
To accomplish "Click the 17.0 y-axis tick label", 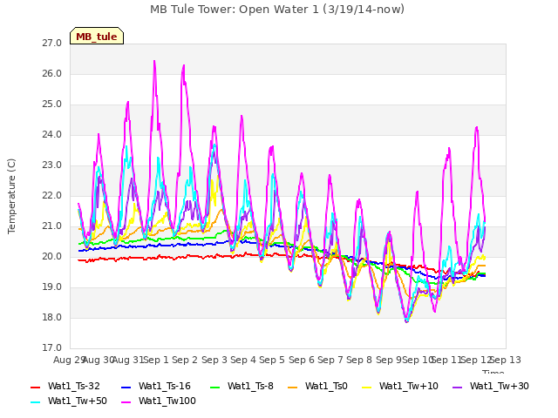I will point(52,348).
